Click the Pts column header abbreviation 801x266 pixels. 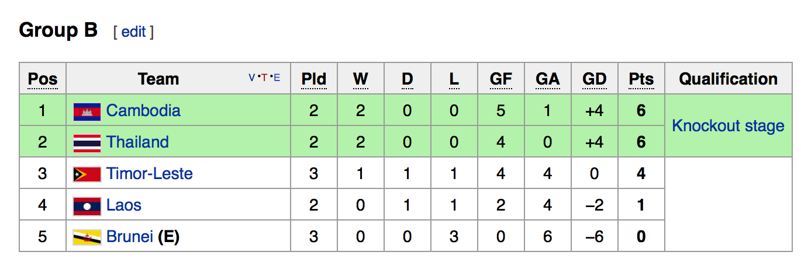coord(641,79)
